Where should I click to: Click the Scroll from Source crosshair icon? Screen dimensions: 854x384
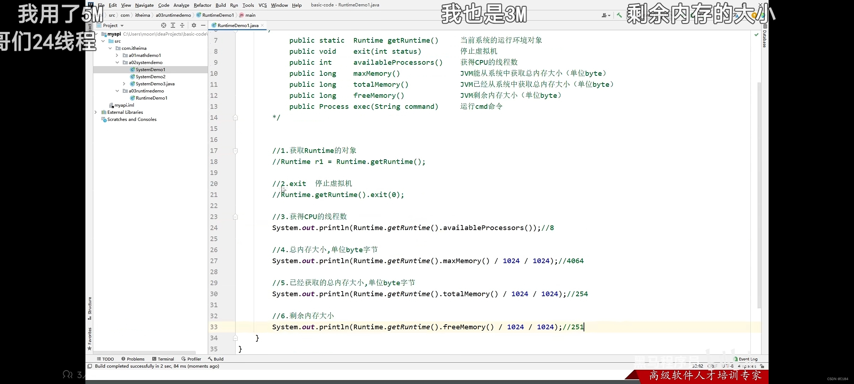pos(164,25)
